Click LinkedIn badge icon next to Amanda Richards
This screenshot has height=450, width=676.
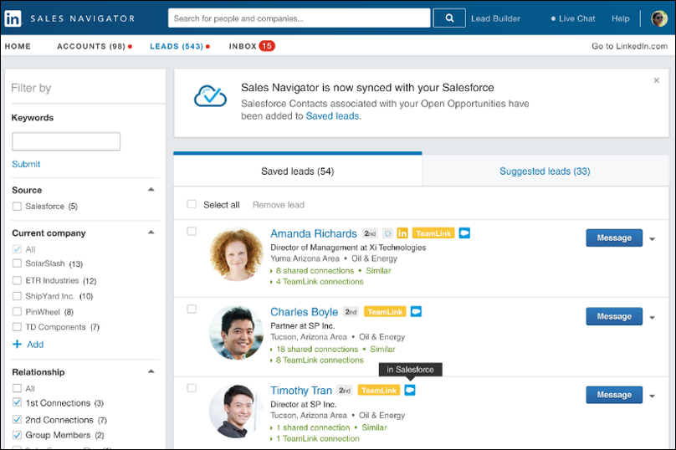point(402,233)
